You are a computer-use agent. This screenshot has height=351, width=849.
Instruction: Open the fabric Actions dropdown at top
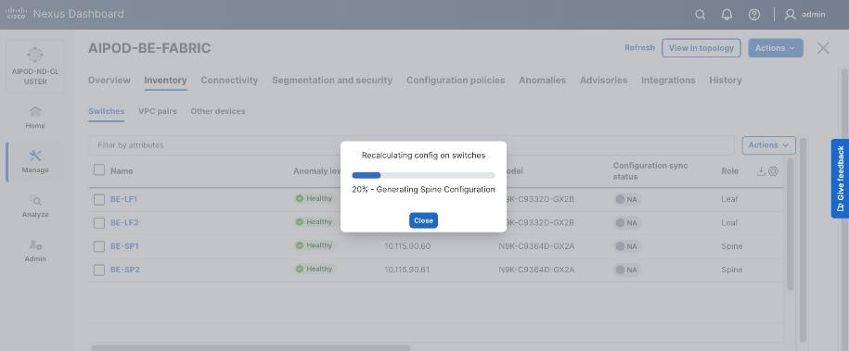point(776,48)
